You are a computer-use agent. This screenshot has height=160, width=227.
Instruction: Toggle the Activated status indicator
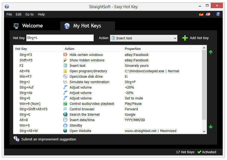(x=207, y=152)
